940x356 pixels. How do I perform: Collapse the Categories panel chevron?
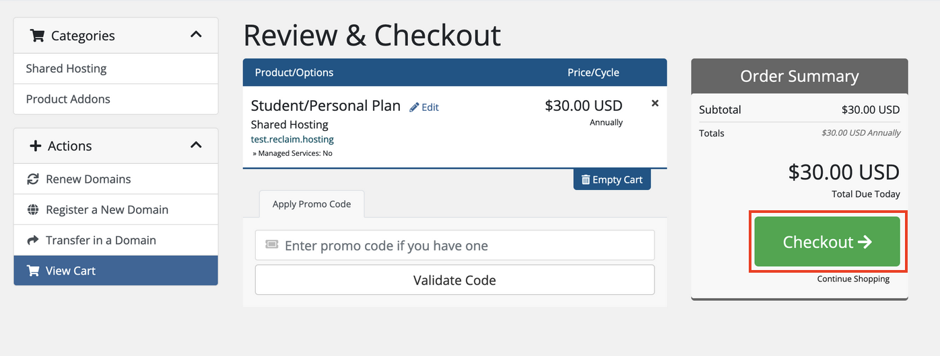coord(196,34)
